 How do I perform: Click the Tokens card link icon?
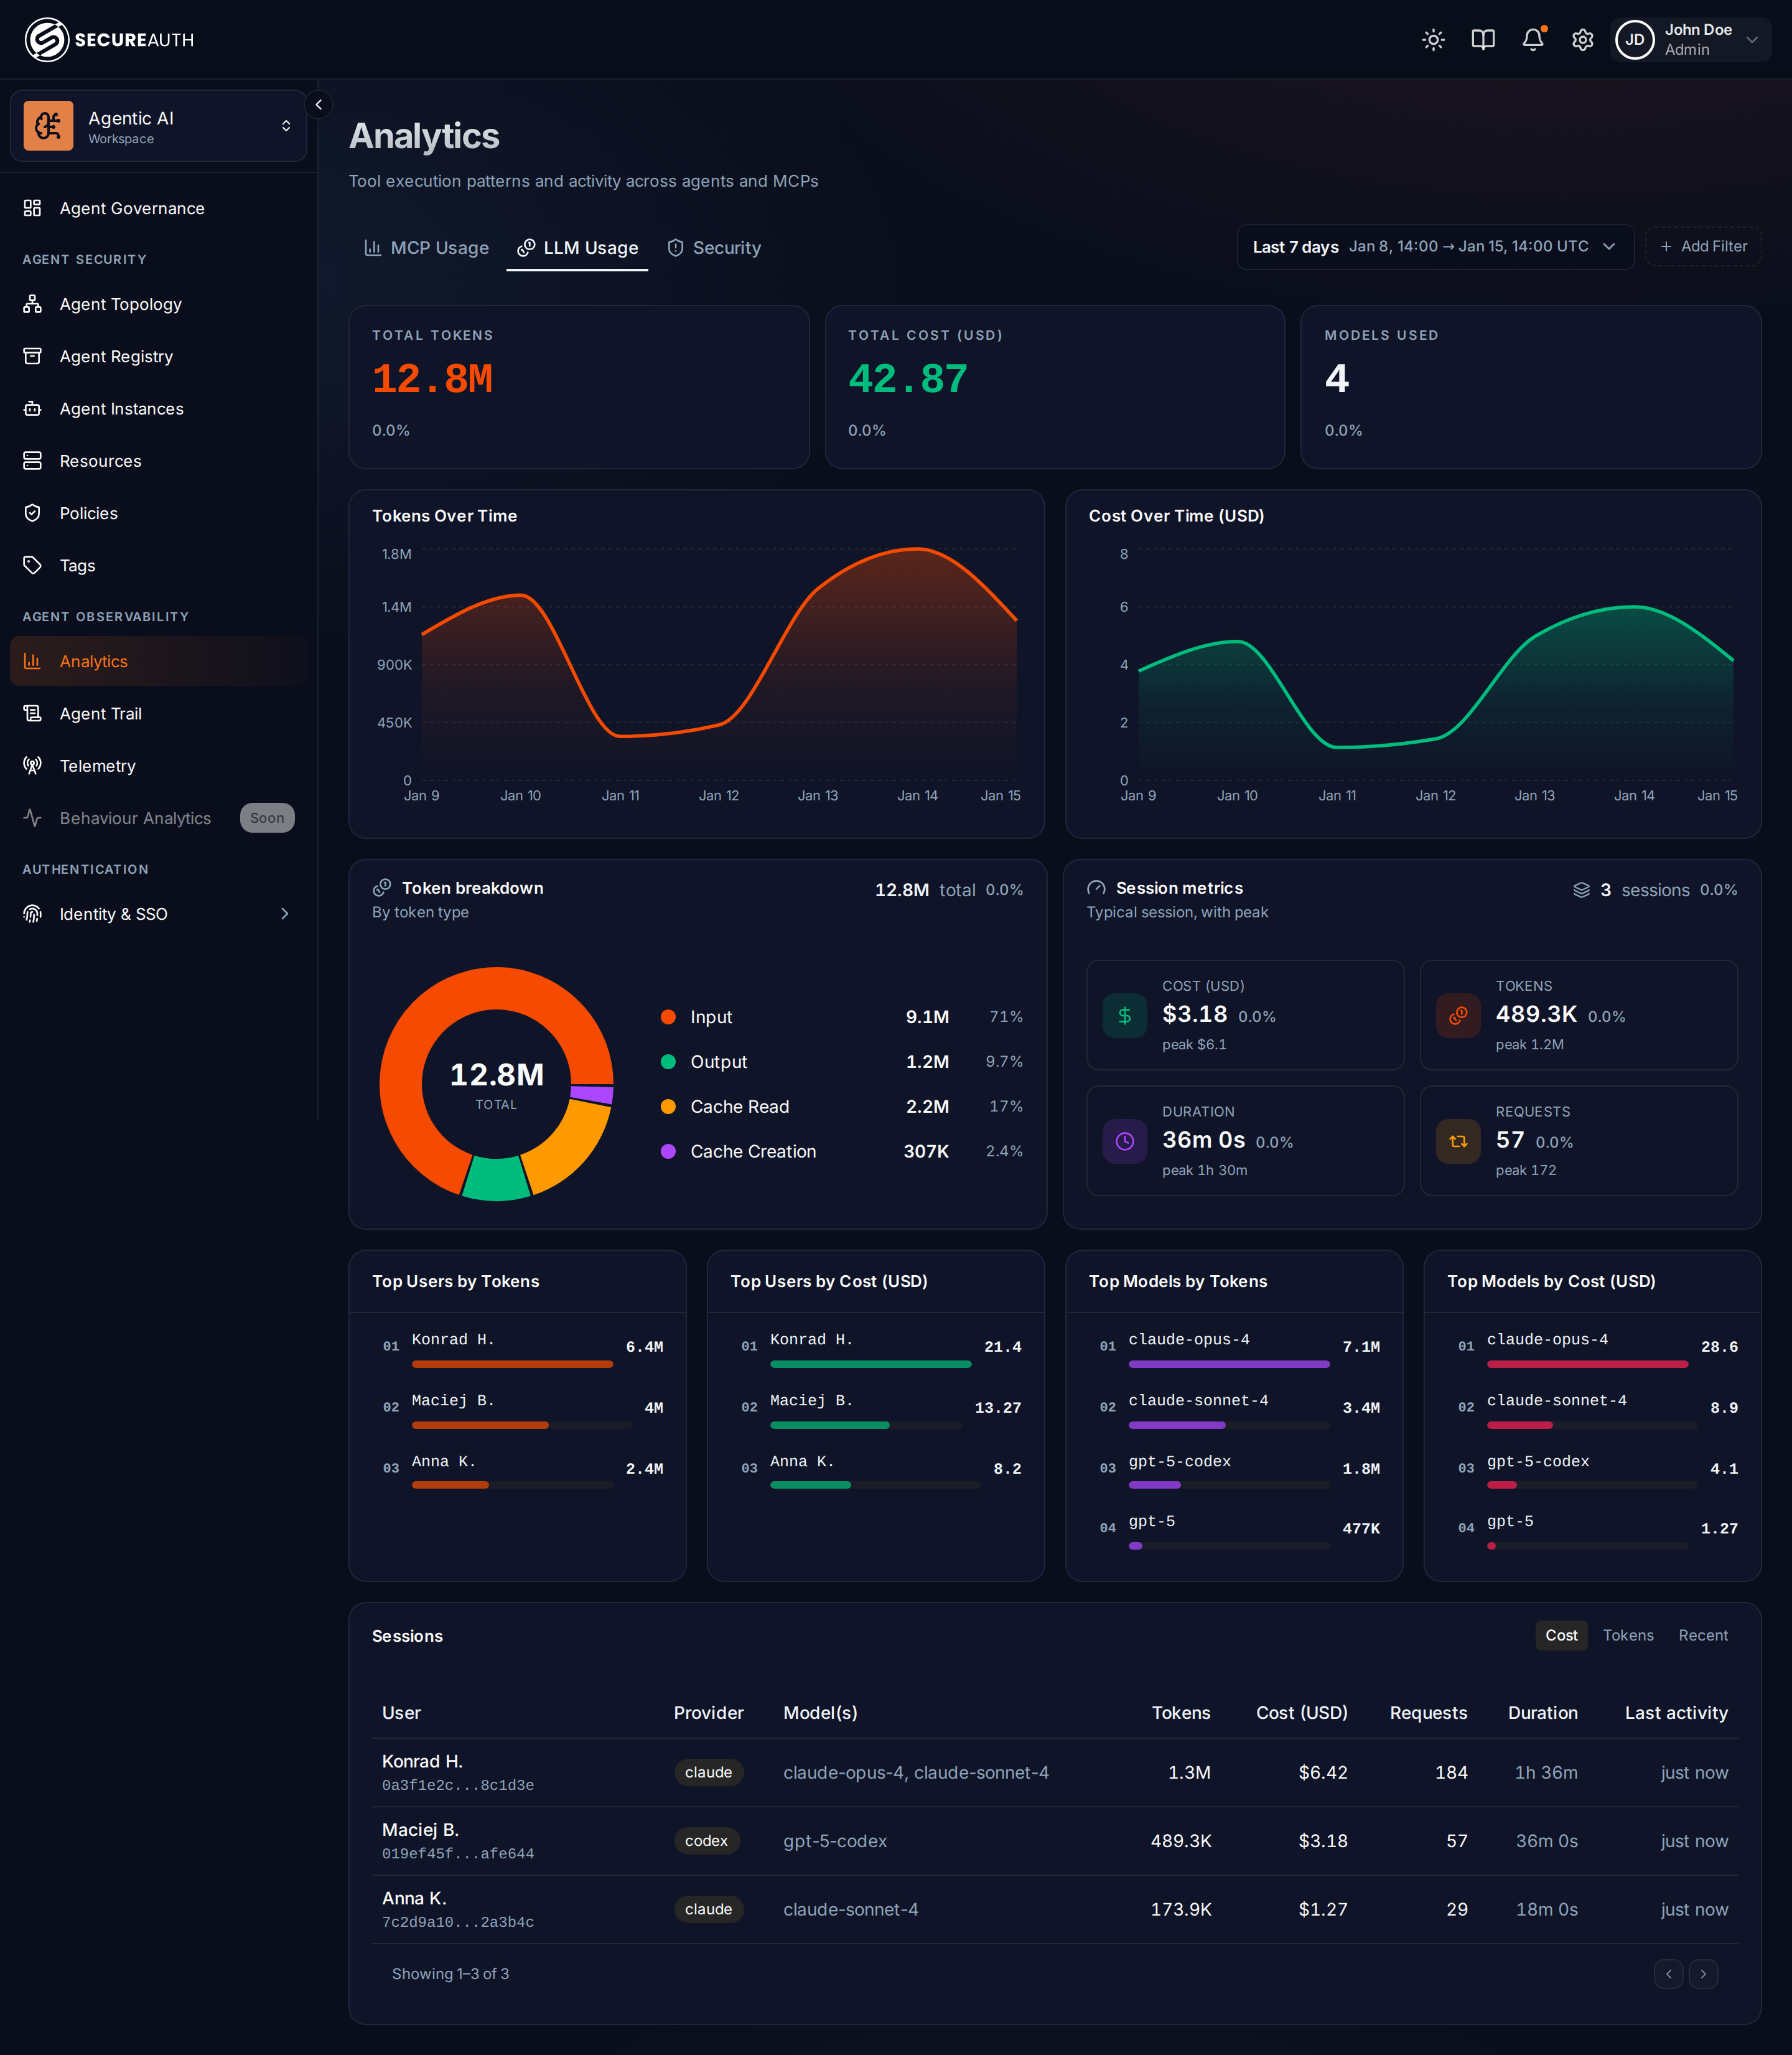[x=1458, y=1016]
